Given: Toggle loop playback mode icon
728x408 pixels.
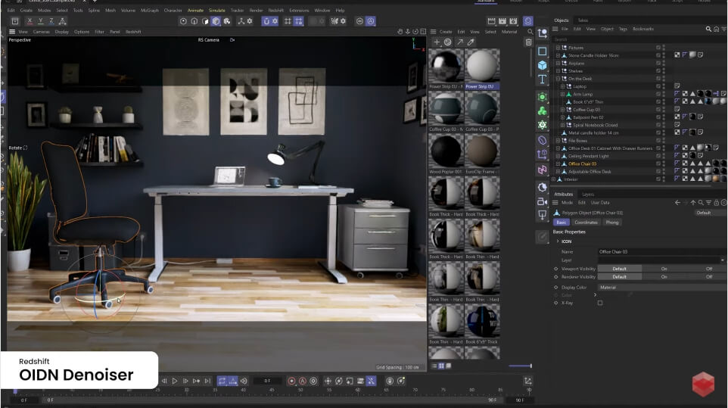Looking at the screenshot, I should click(x=222, y=381).
